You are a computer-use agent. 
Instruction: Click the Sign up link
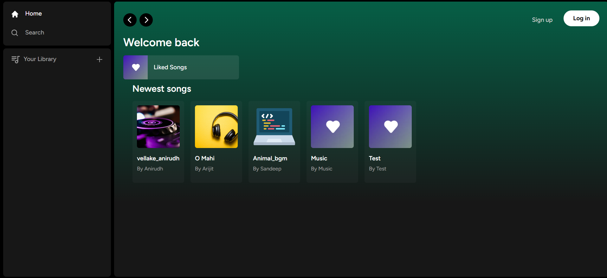pos(542,20)
